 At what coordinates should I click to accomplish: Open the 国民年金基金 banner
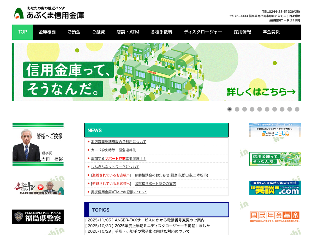click(x=275, y=216)
